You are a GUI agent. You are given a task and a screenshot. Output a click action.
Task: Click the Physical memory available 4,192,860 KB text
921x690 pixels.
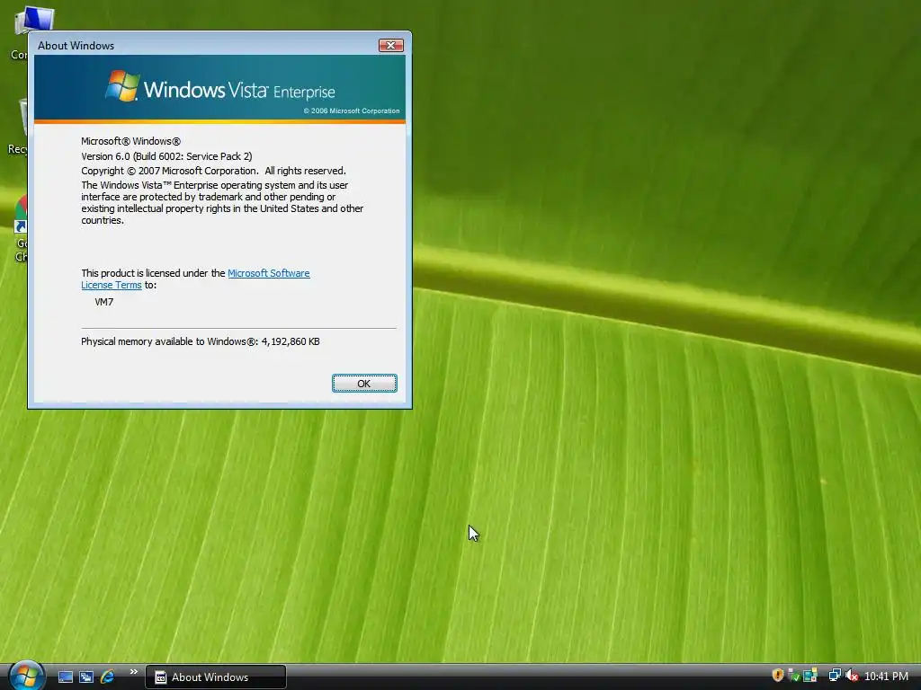tap(201, 341)
